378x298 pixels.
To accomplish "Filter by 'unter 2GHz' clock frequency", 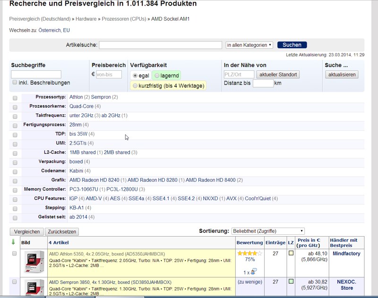I will (x=81, y=115).
